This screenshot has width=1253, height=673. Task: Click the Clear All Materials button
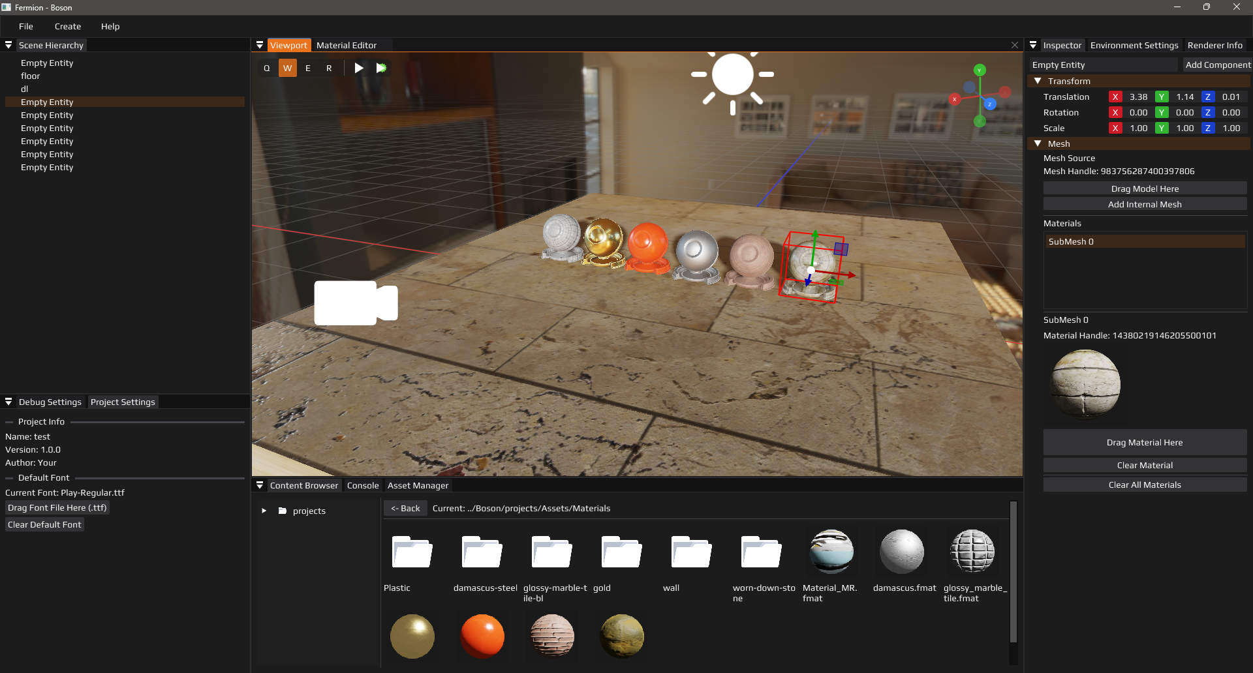[1144, 485]
